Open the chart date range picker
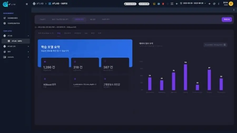The width and height of the screenshot is (237, 133). [215, 45]
